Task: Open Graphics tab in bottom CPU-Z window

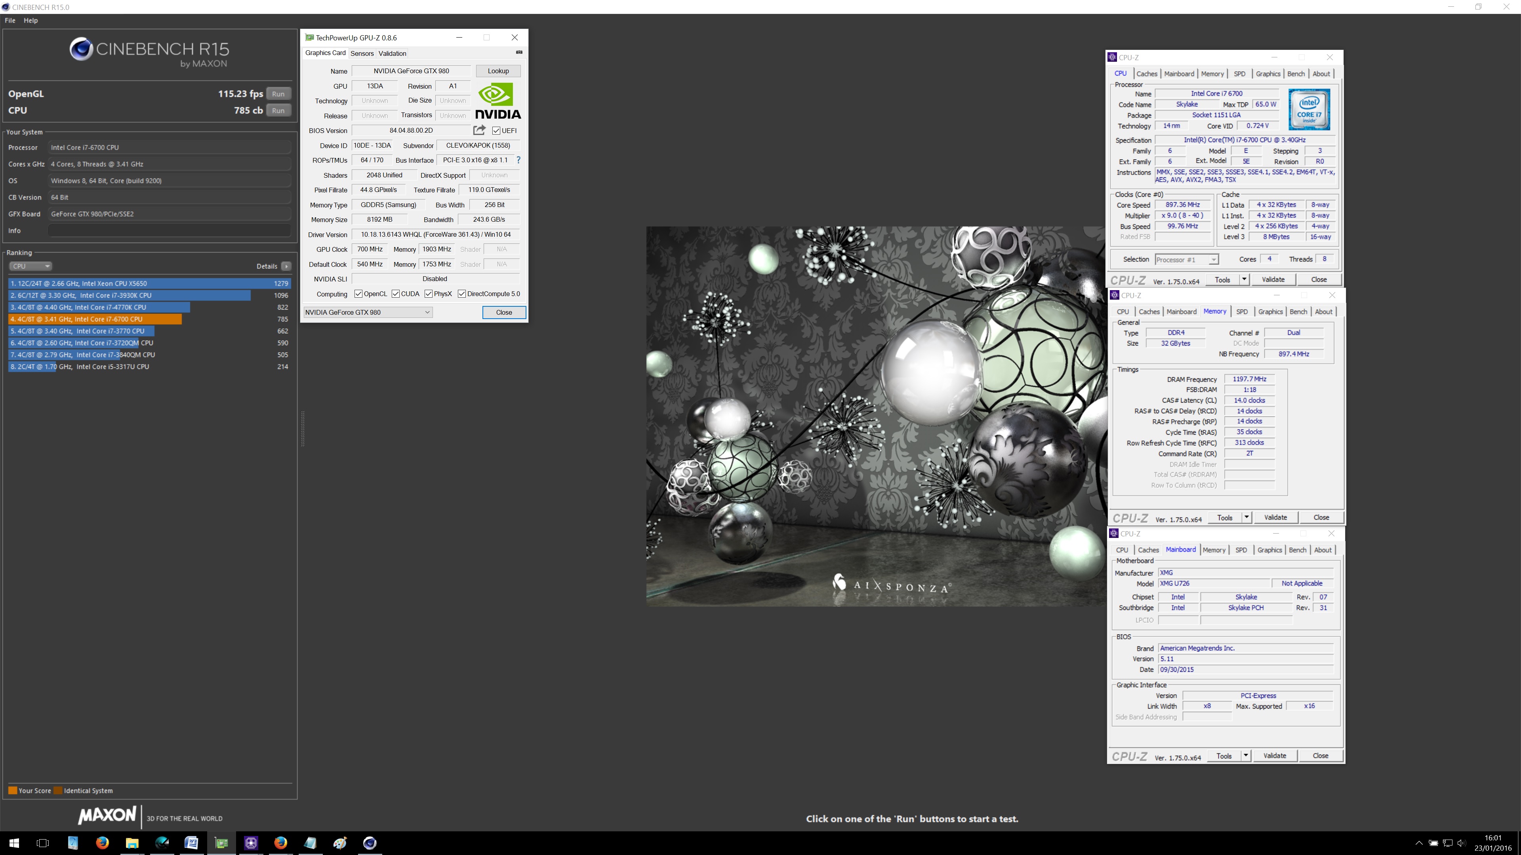Action: [x=1269, y=550]
